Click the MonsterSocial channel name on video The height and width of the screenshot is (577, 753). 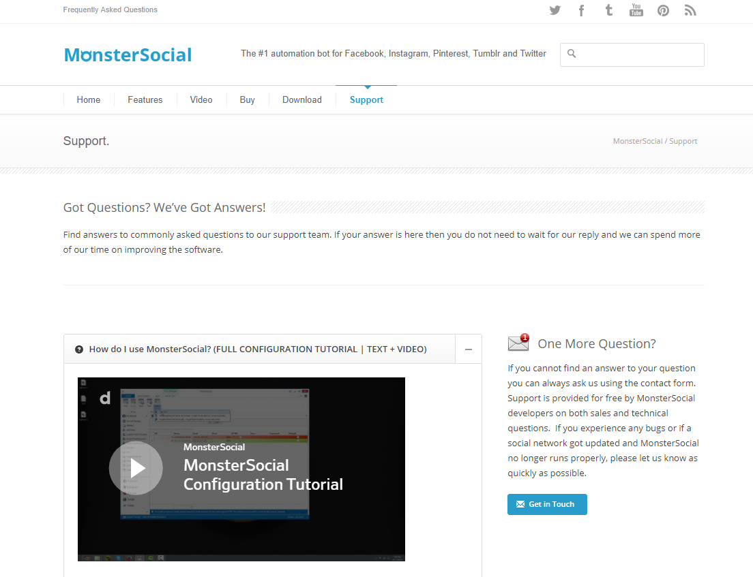(x=214, y=447)
